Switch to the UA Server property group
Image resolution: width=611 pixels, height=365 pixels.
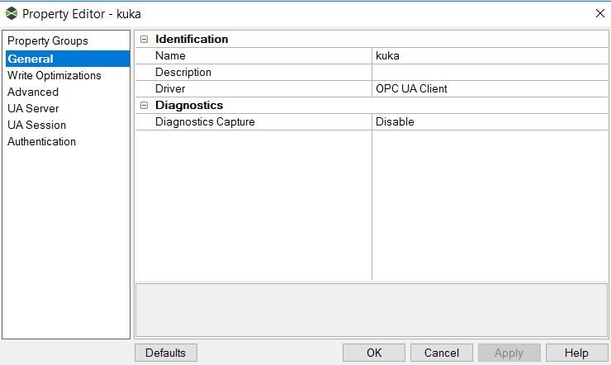coord(33,108)
